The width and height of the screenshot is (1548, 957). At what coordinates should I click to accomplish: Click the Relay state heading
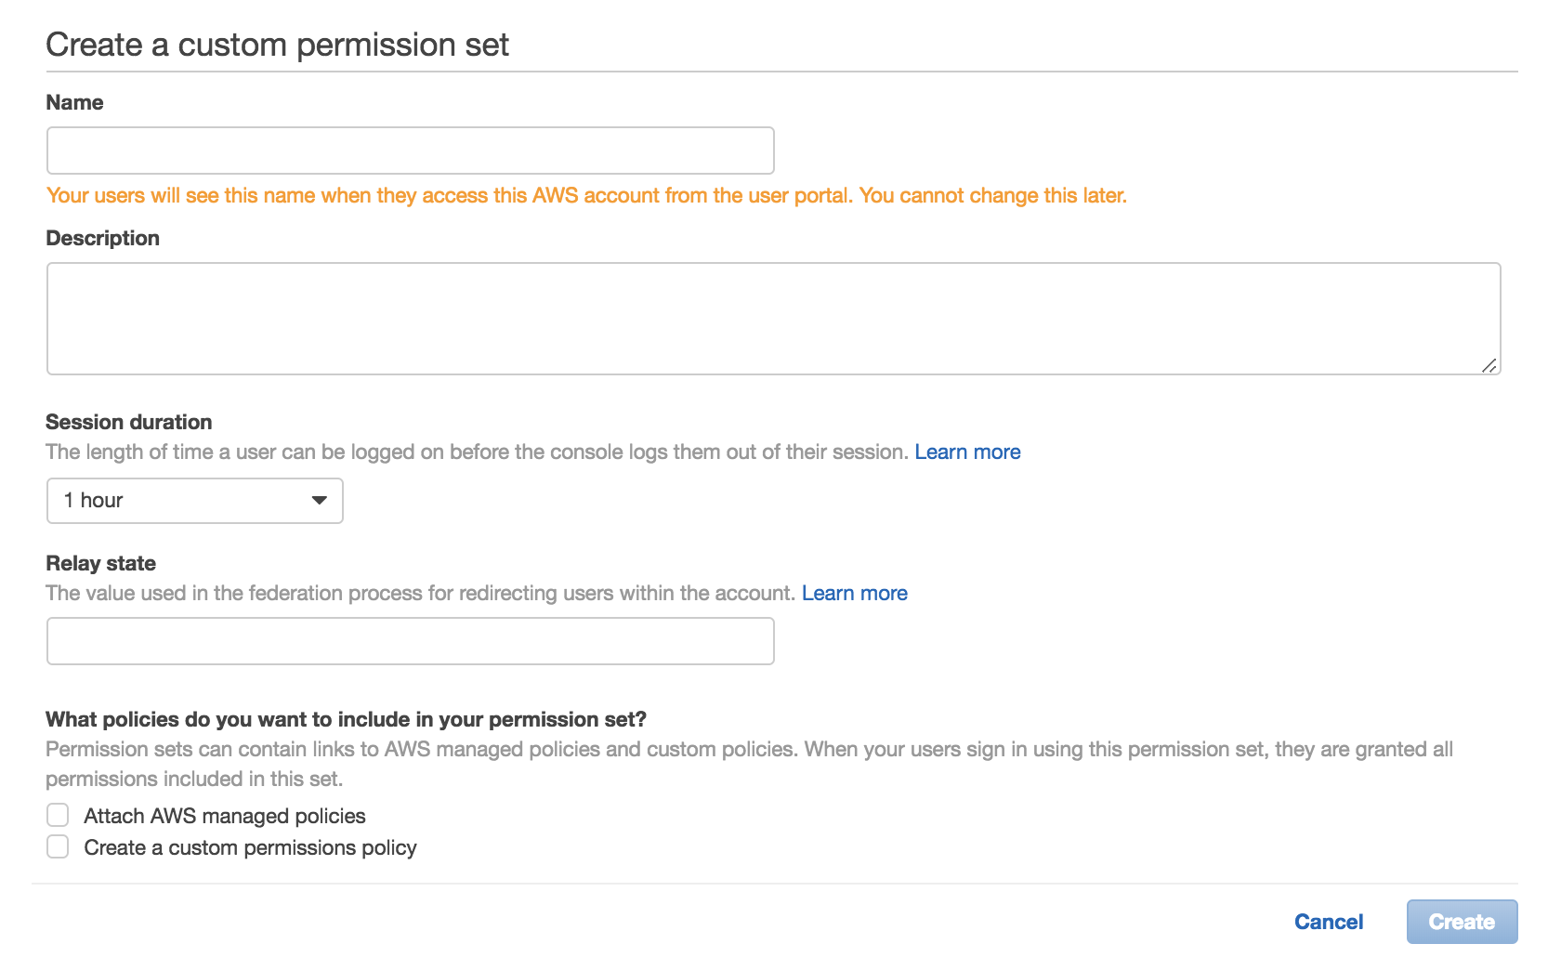coord(100,564)
